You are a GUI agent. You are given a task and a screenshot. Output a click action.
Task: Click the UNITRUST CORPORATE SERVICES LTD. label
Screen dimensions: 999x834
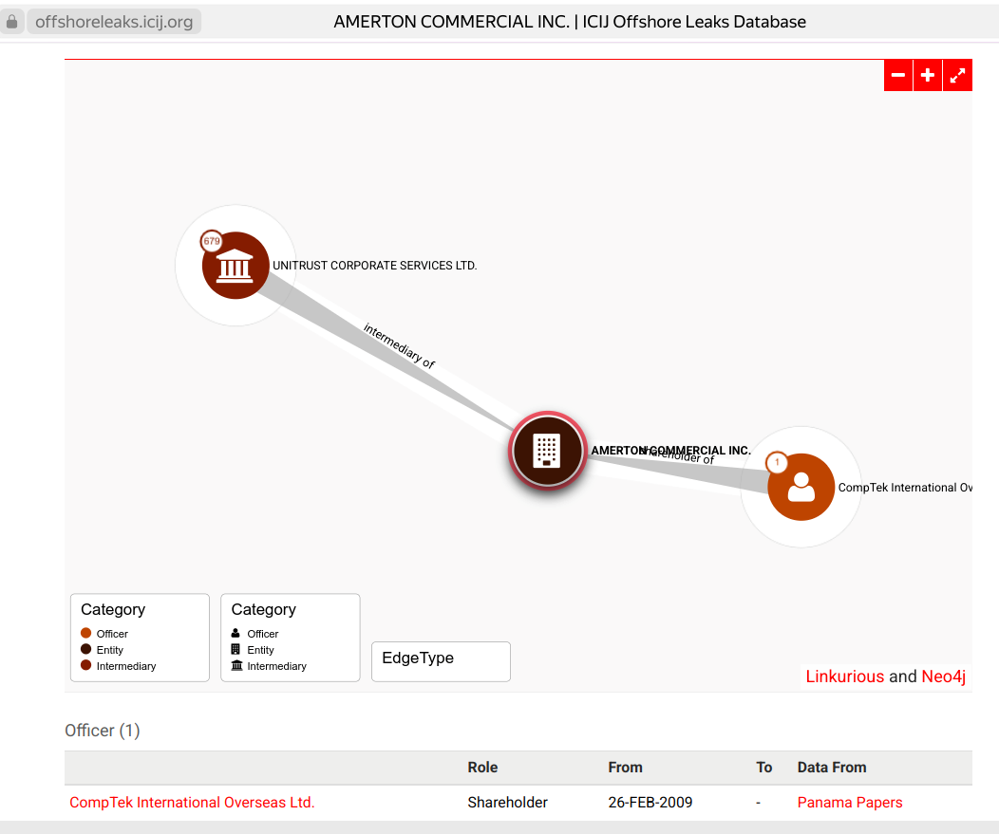click(374, 266)
